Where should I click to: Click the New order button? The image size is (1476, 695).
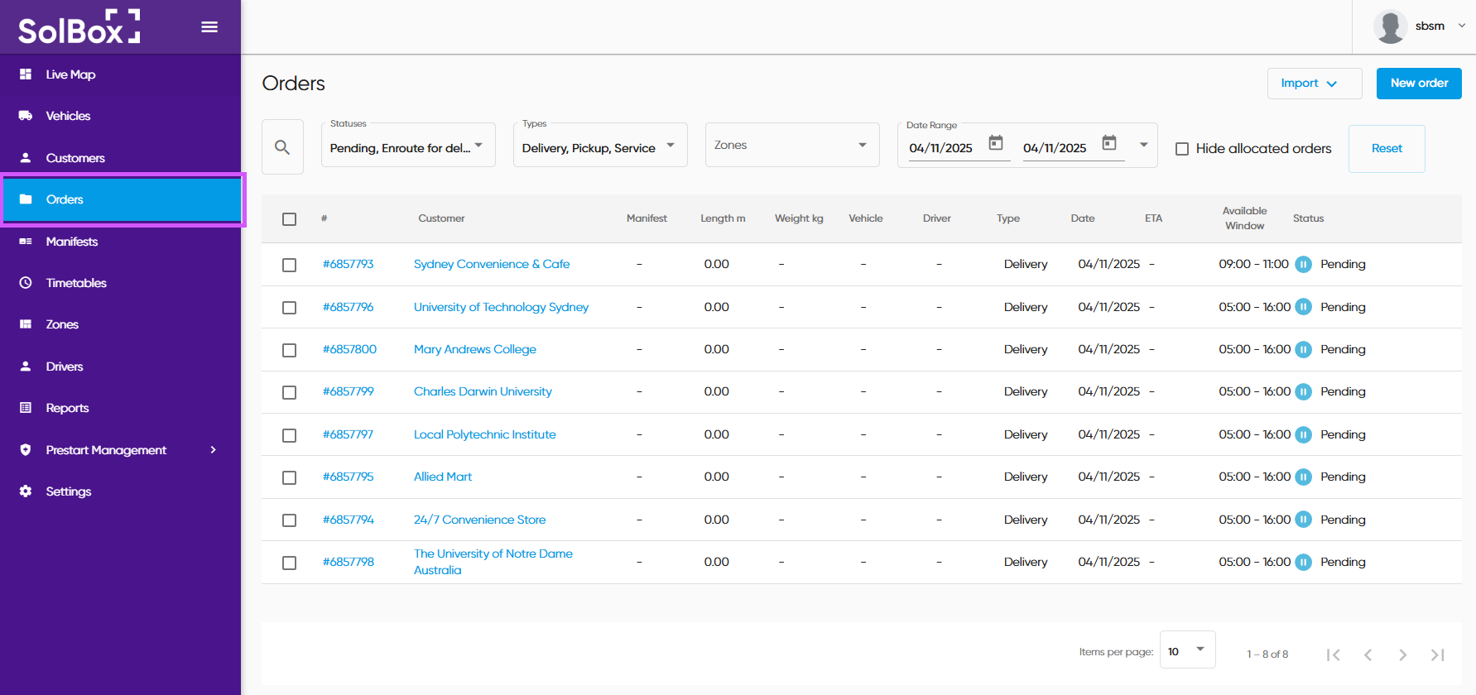pyautogui.click(x=1418, y=84)
